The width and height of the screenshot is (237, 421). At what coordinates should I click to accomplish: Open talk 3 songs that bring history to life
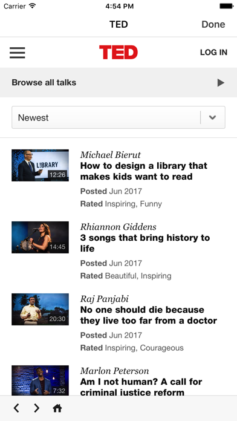click(145, 243)
